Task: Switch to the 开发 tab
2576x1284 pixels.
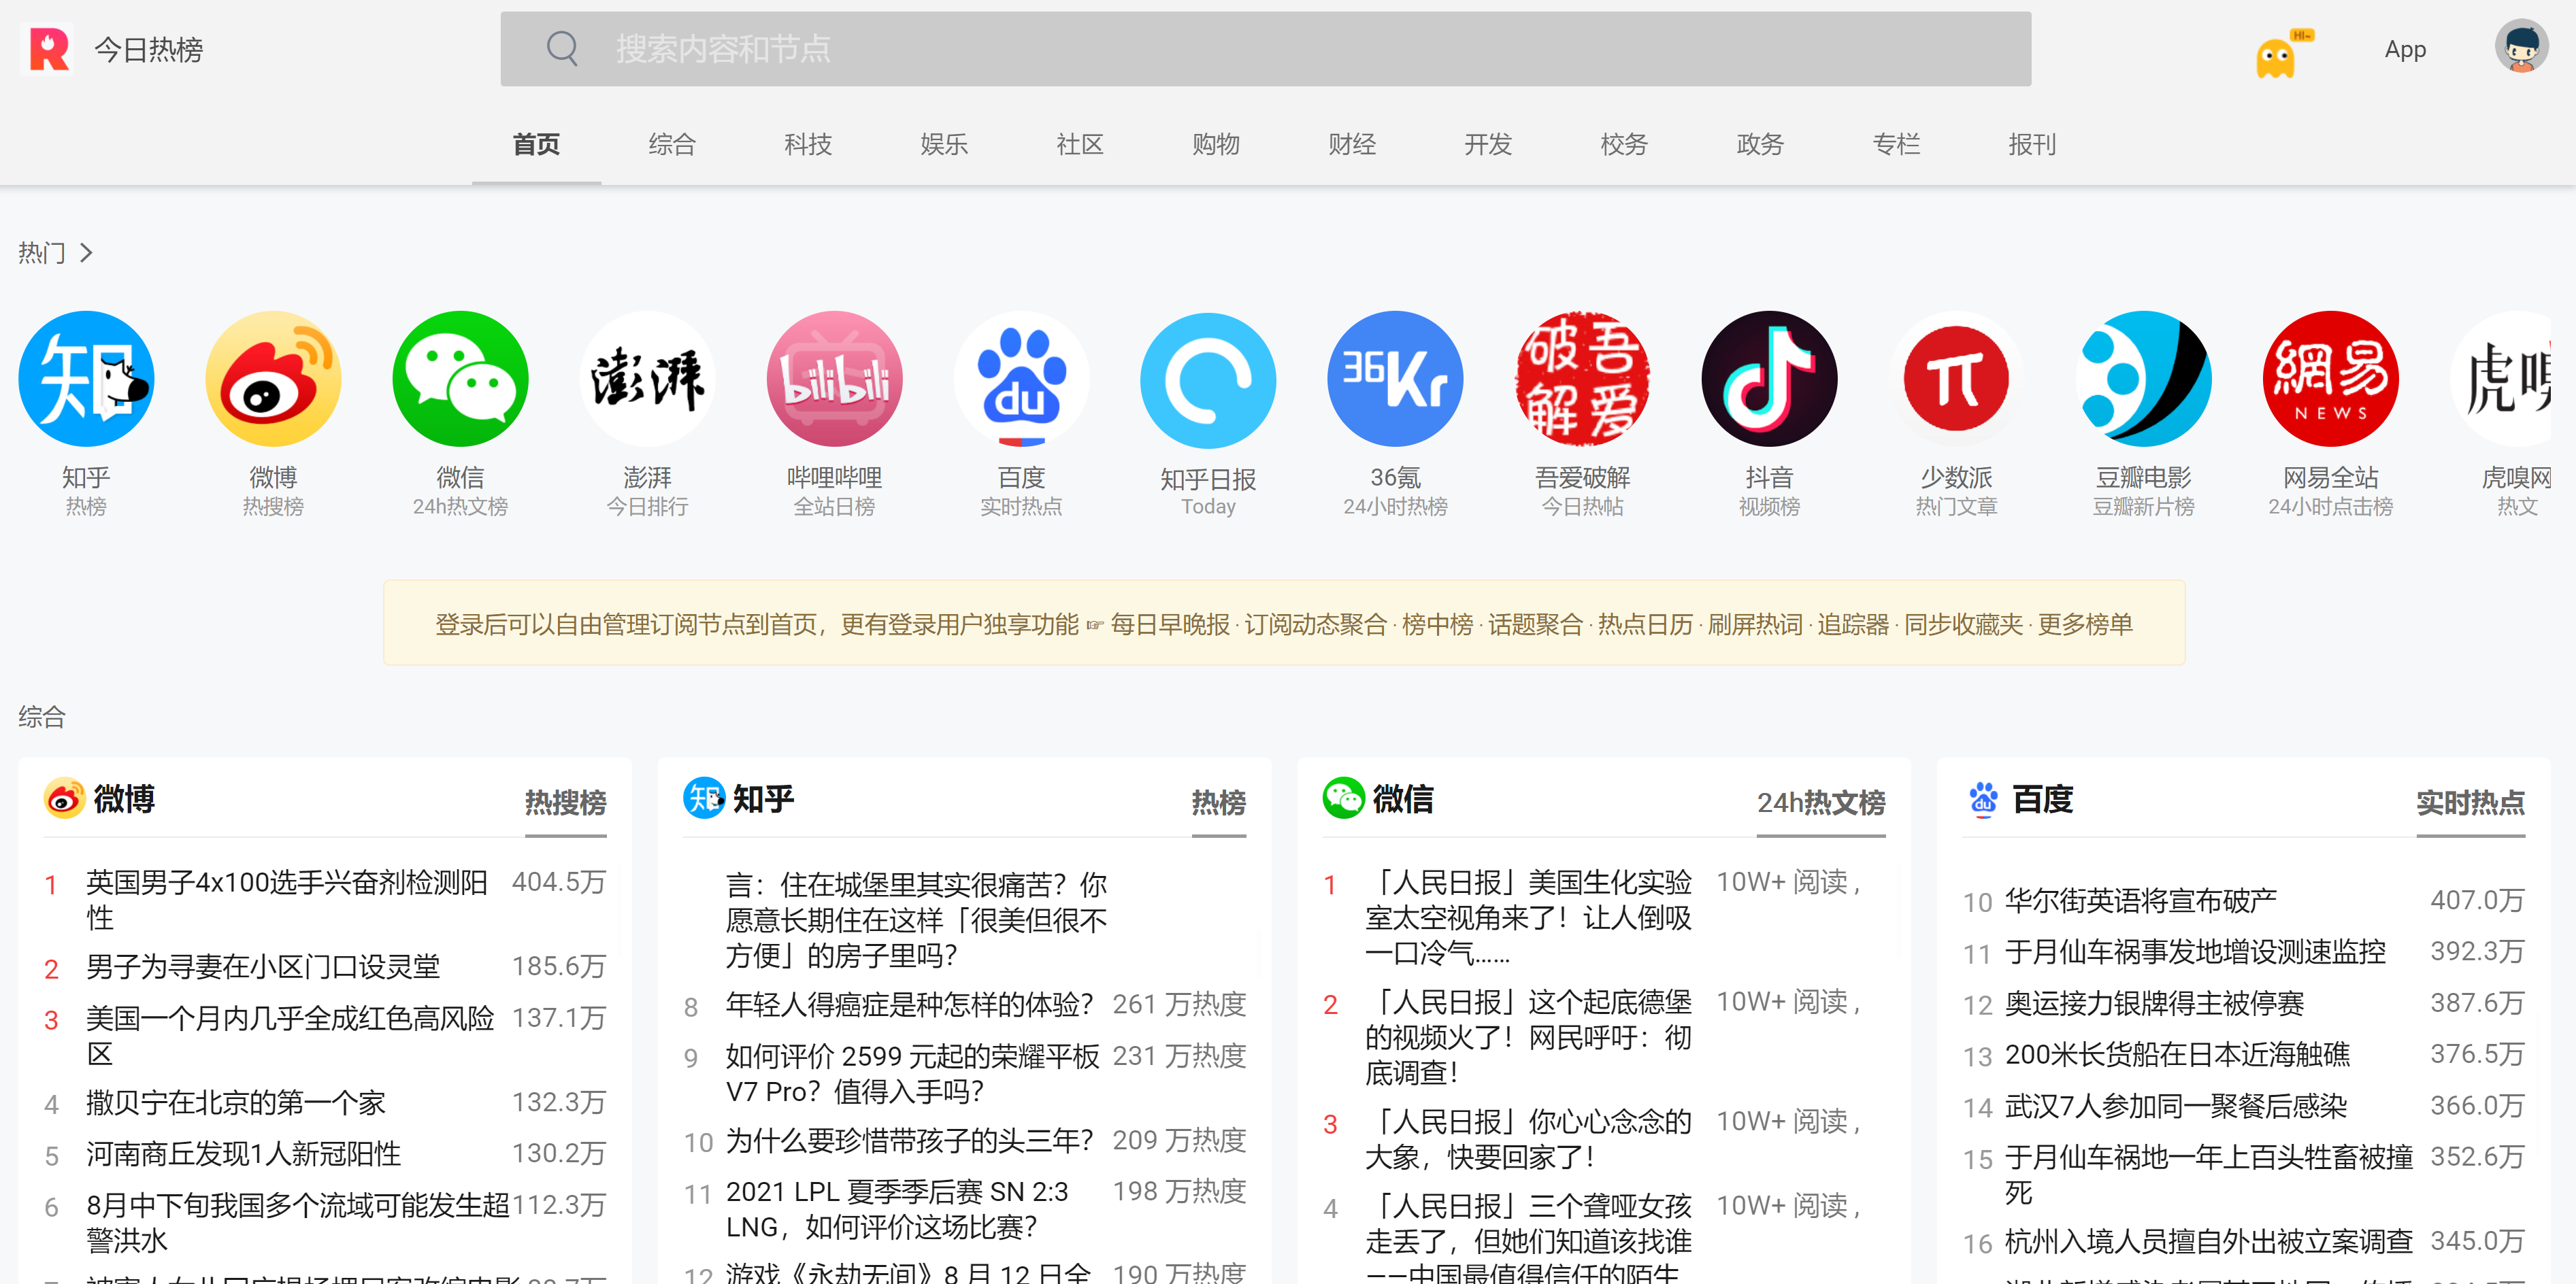Action: tap(1488, 144)
